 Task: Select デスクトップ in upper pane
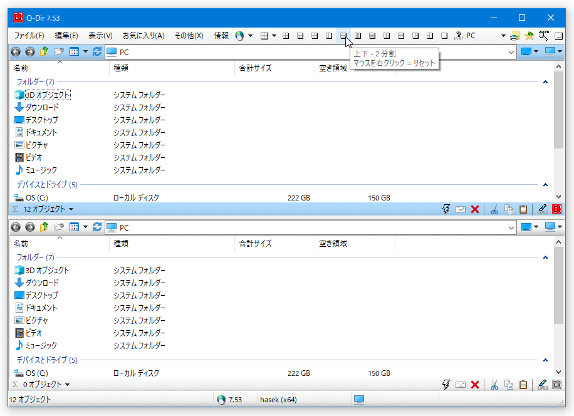coord(42,120)
